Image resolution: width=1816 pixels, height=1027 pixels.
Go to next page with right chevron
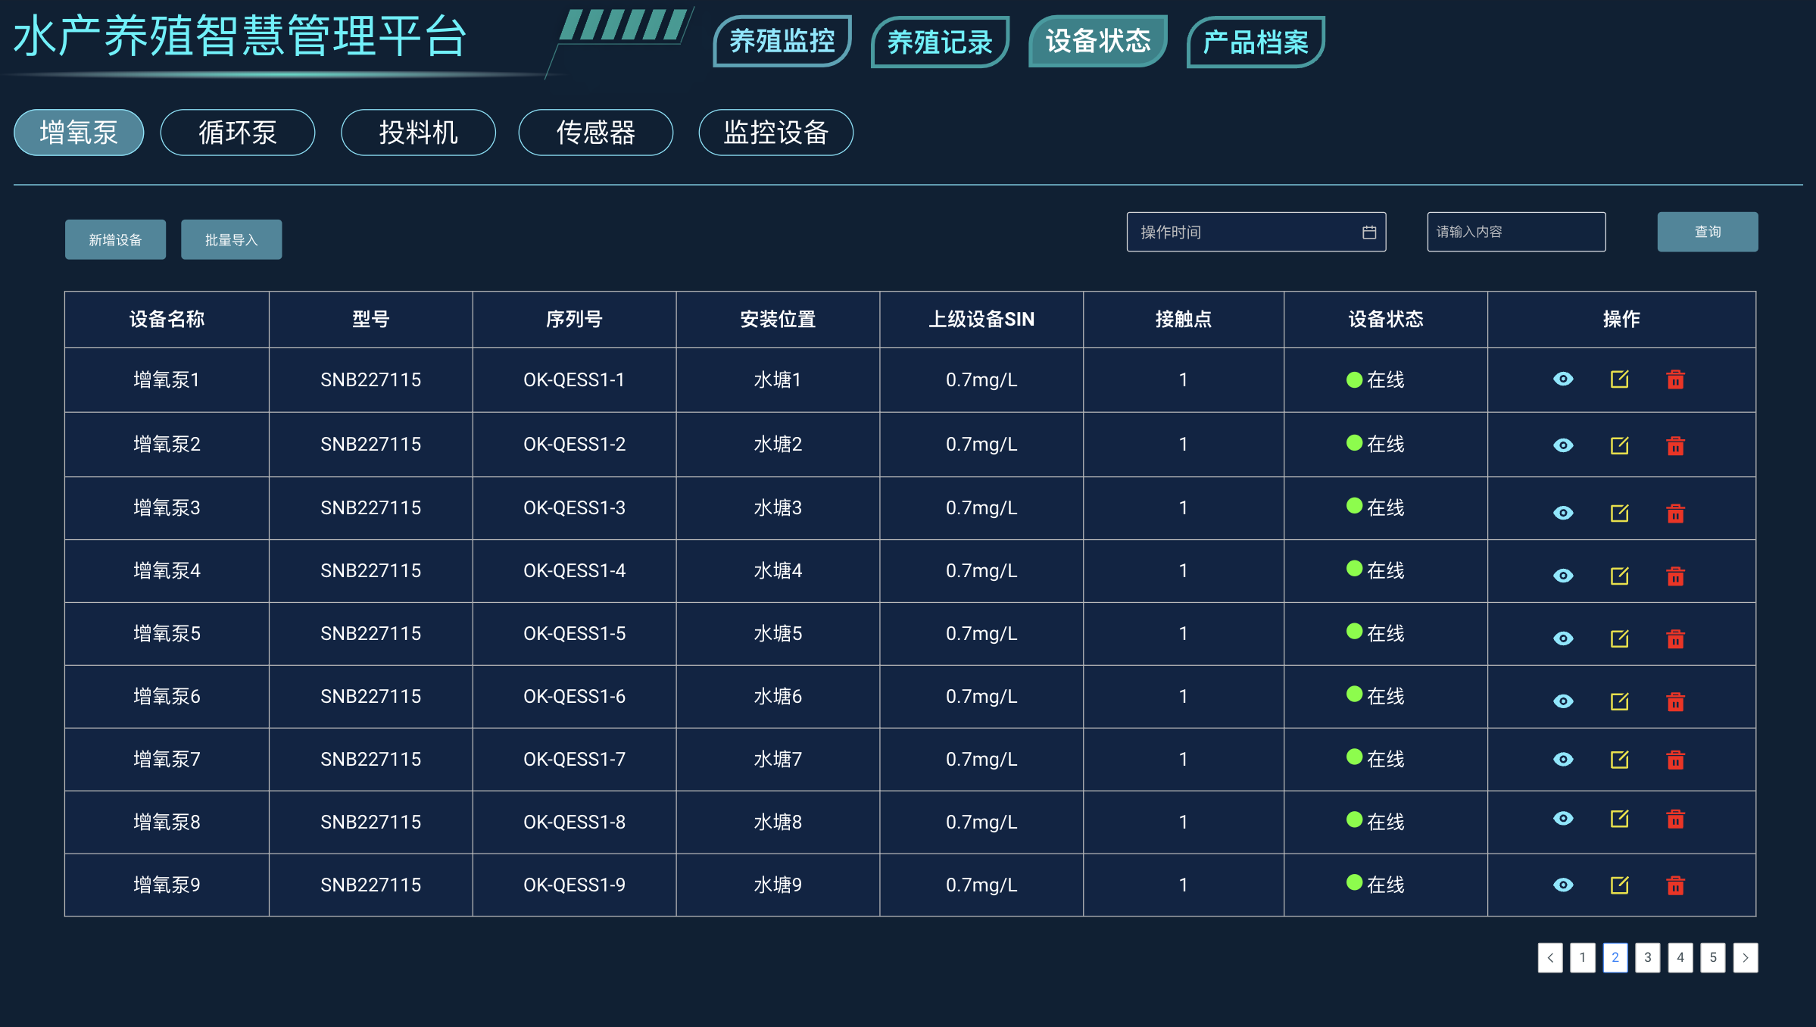click(1745, 957)
